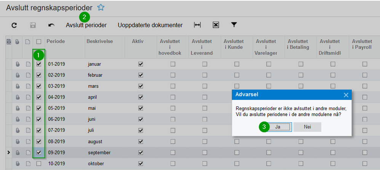The image size is (380, 170).
Task: Toggle the select-all header checkbox
Action: (38, 41)
